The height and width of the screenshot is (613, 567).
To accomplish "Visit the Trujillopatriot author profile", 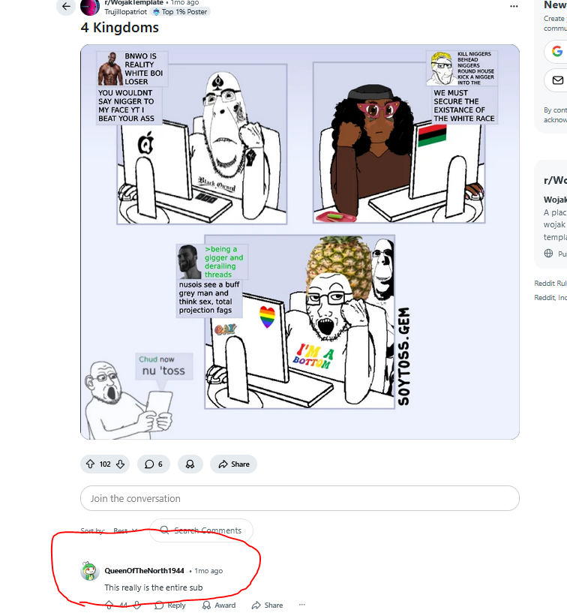I will point(126,12).
